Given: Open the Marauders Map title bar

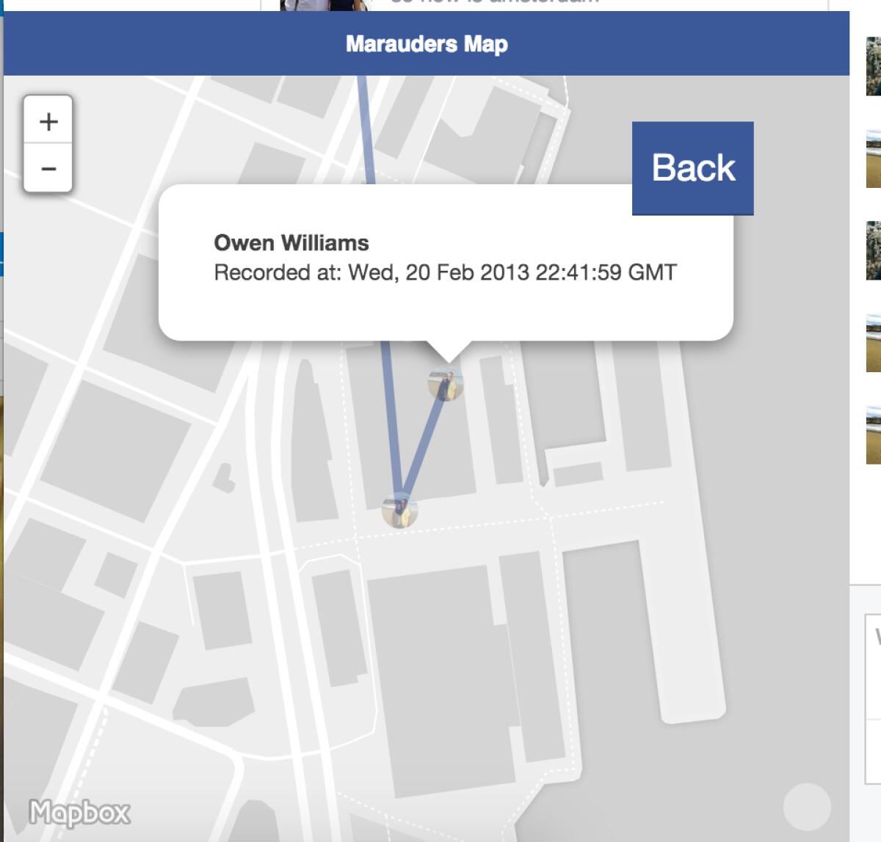Looking at the screenshot, I should pyautogui.click(x=426, y=43).
